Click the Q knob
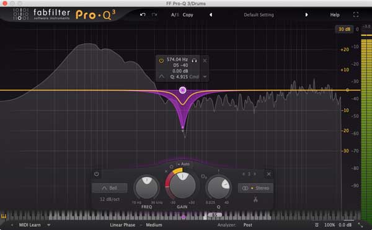Screen dimensions: 372x230 [218, 188]
